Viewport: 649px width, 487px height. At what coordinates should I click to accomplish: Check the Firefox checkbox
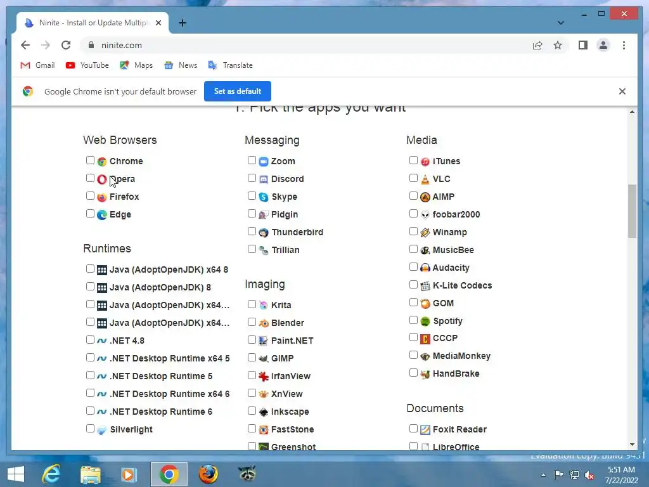[90, 196]
